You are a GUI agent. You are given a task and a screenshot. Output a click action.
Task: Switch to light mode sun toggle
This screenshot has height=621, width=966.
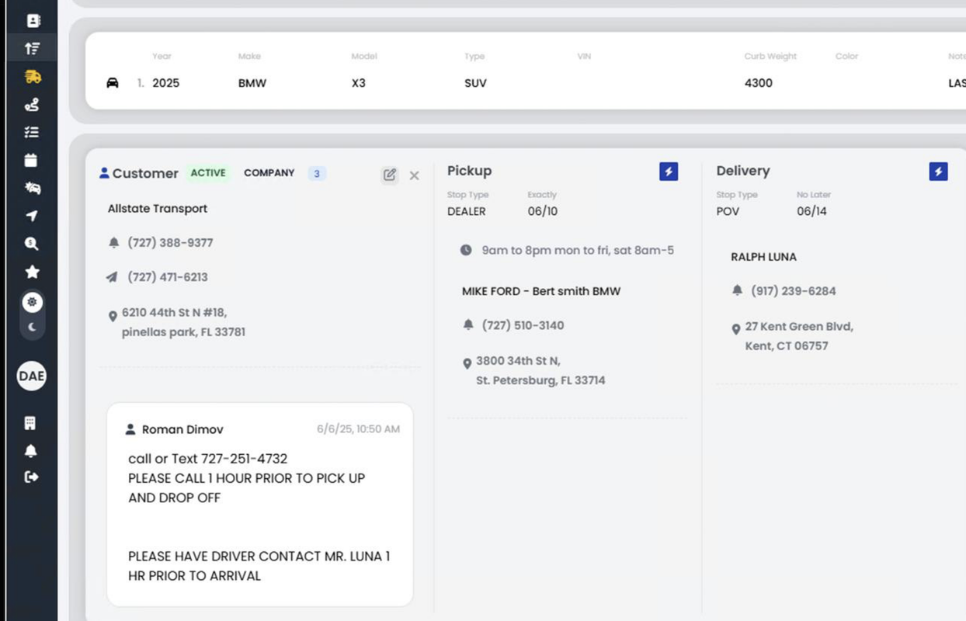32,302
